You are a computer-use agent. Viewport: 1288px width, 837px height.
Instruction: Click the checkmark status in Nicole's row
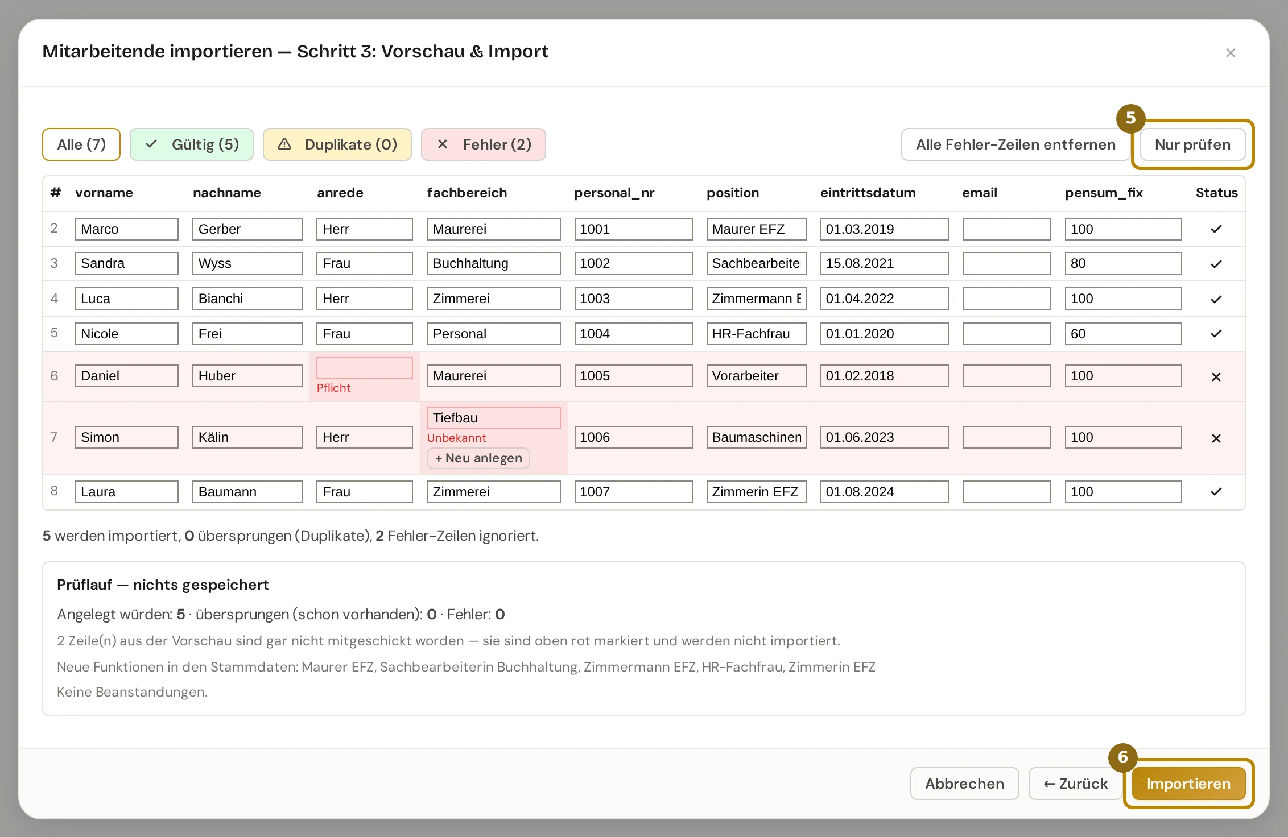click(1216, 334)
